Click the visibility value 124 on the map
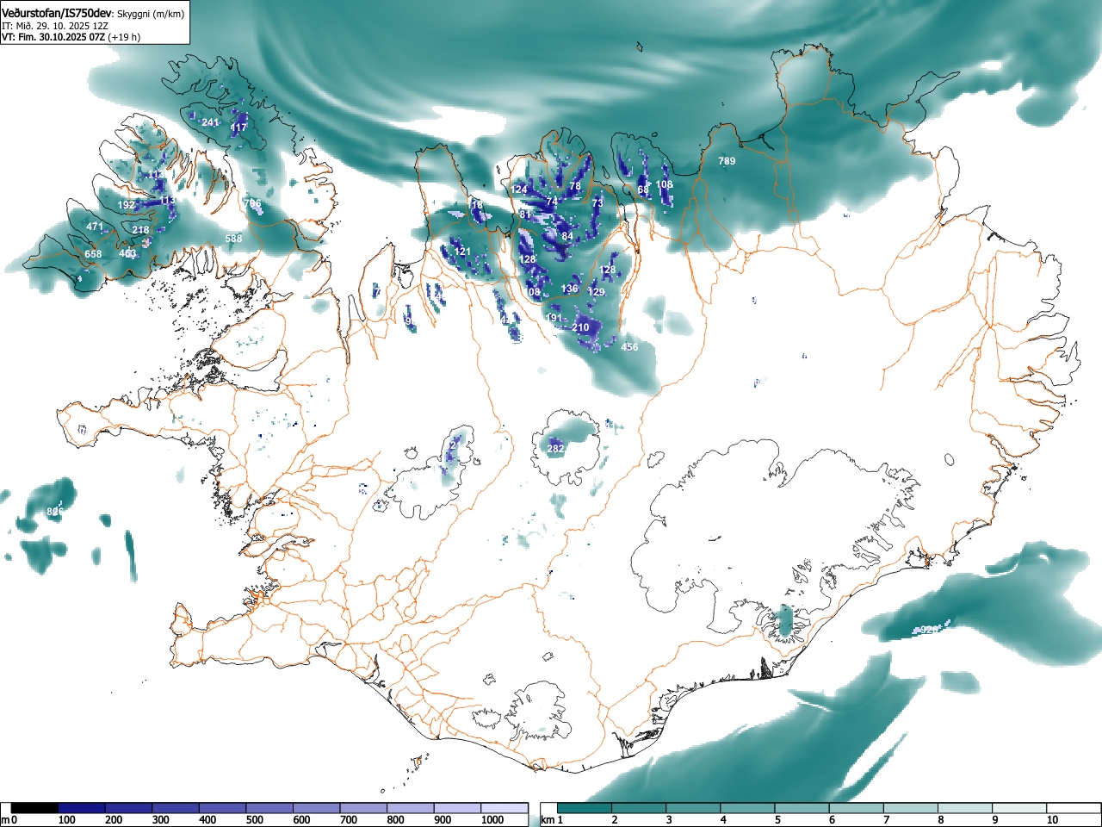 pyautogui.click(x=519, y=190)
